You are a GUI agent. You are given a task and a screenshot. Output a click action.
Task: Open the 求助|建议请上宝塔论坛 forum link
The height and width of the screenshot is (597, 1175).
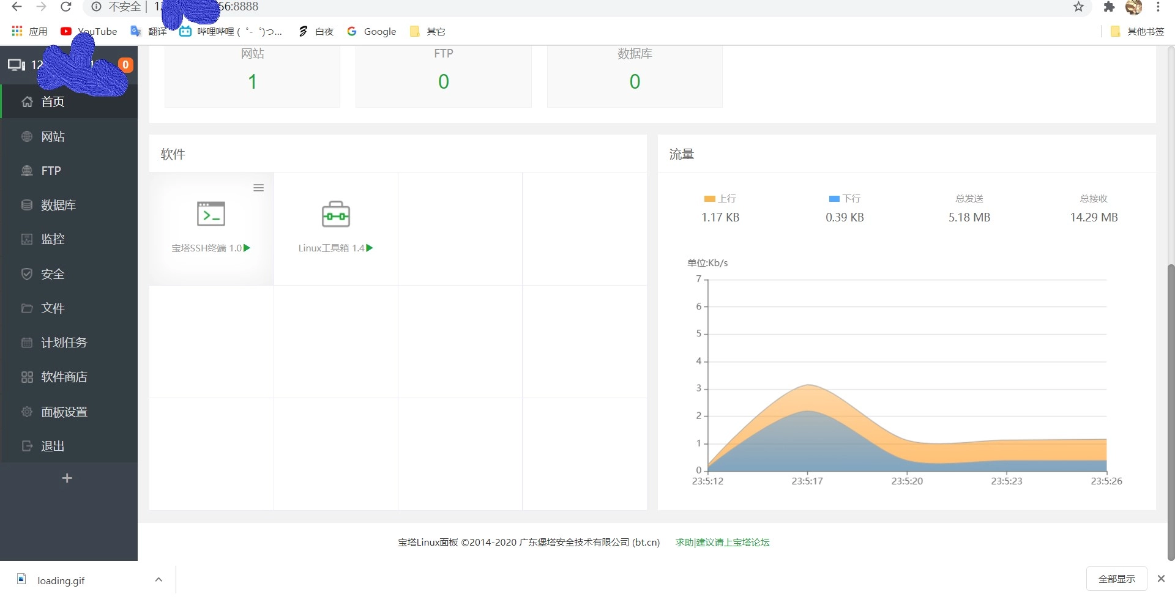[722, 543]
